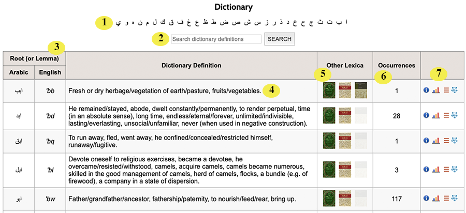This screenshot has height=213, width=466.
Task: Select the first Arabic letter alif (ا)
Action: [x=346, y=22]
